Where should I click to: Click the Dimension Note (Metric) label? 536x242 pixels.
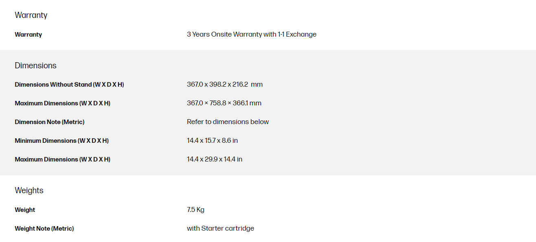49,122
